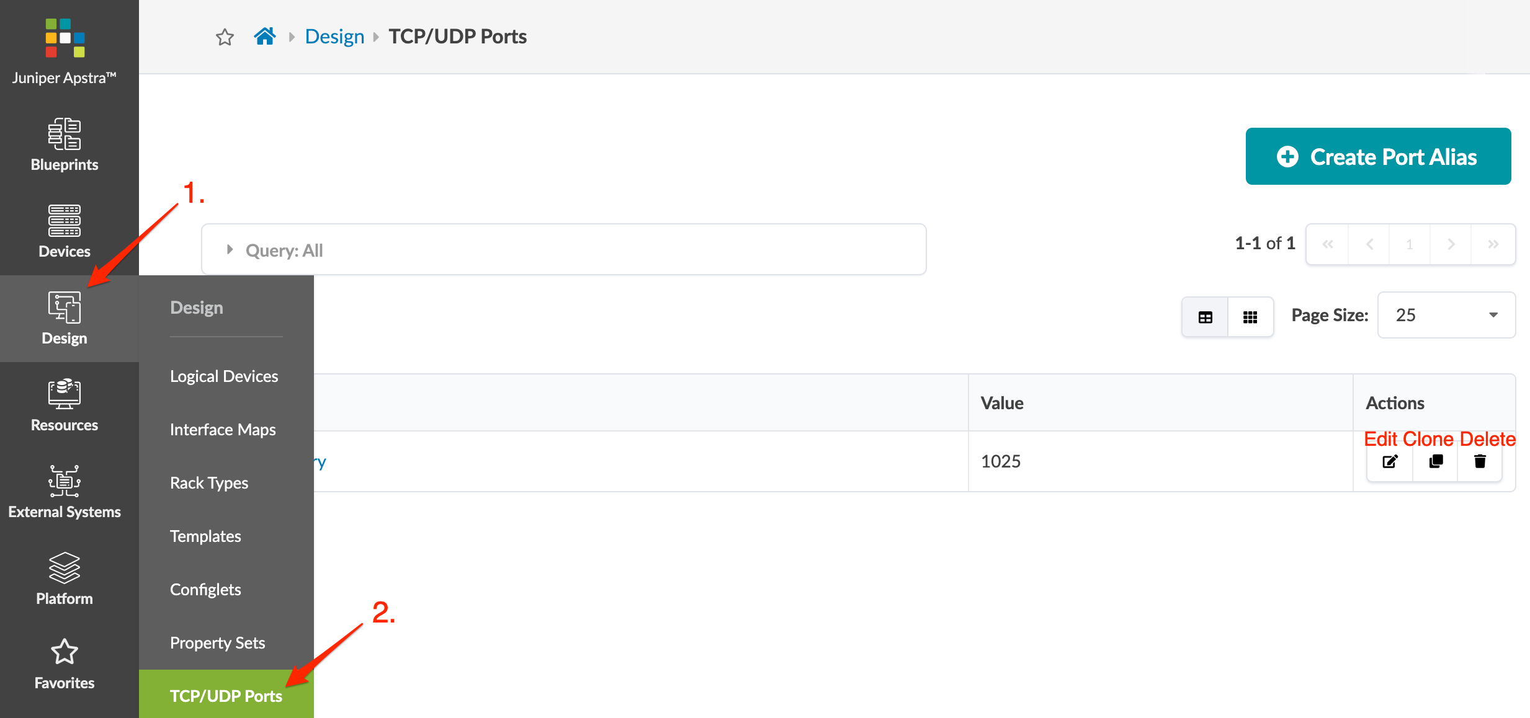Click the Design breadcrumb link
1530x718 pixels.
(x=334, y=37)
